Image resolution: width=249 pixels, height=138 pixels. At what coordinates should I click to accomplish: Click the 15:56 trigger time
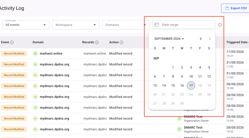click(x=230, y=110)
